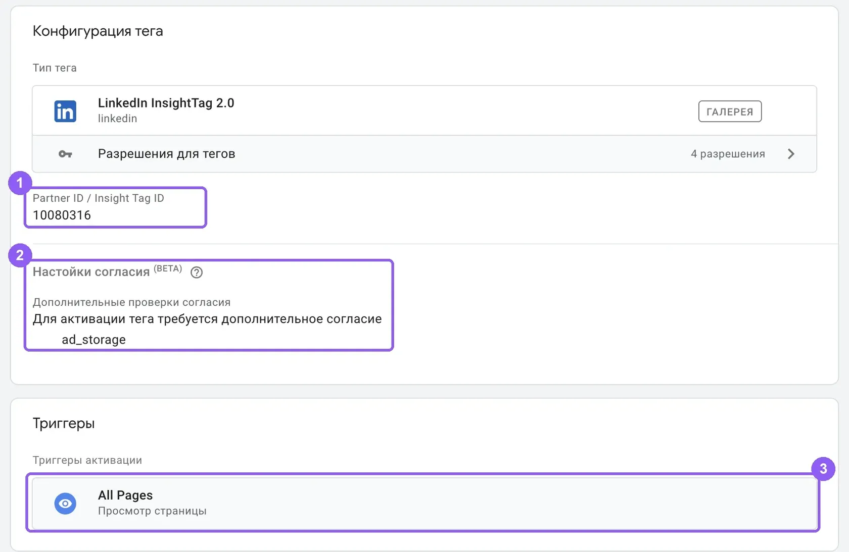Click the eye icon for All Pages trigger
The width and height of the screenshot is (849, 552).
[65, 504]
